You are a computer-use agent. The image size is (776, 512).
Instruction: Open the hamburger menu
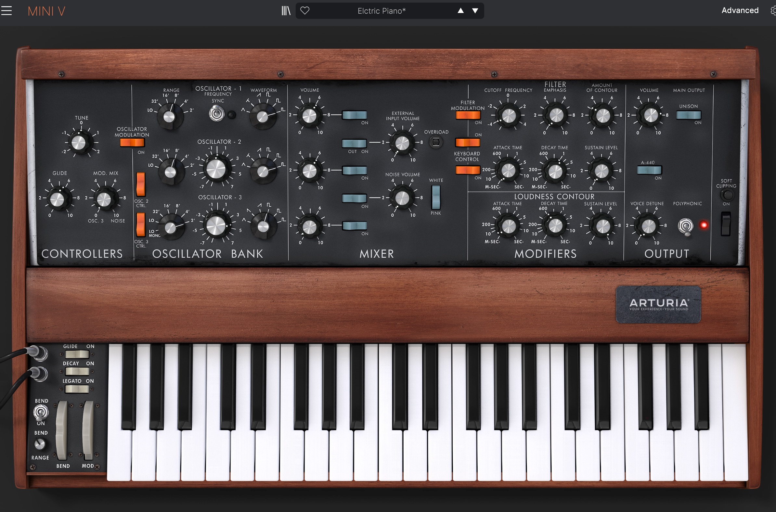click(7, 10)
